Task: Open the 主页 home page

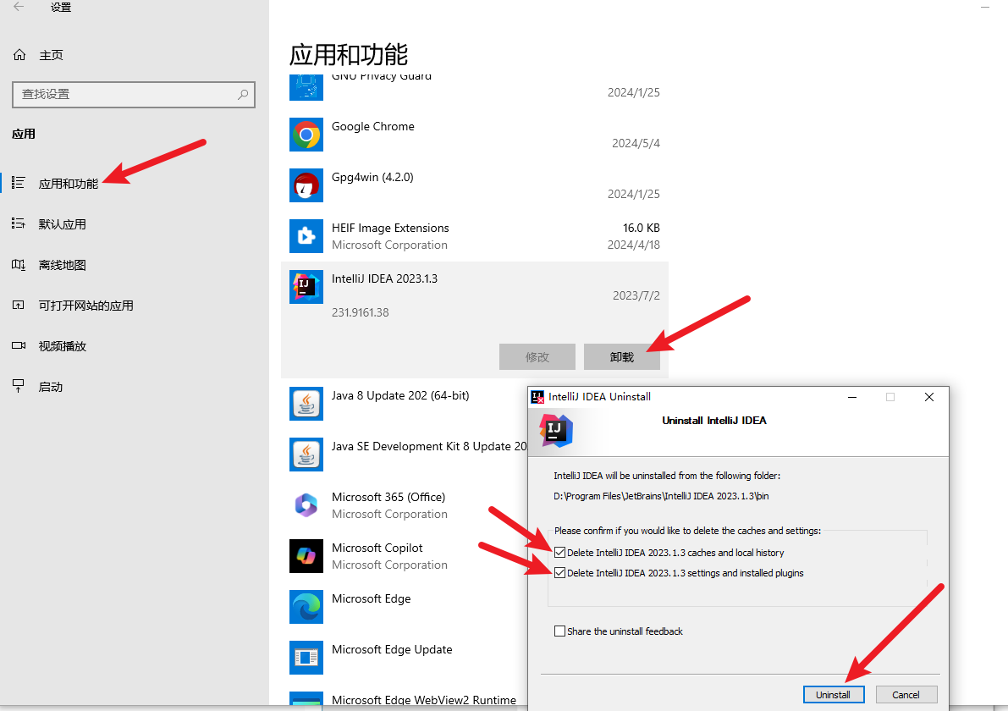Action: coord(51,55)
